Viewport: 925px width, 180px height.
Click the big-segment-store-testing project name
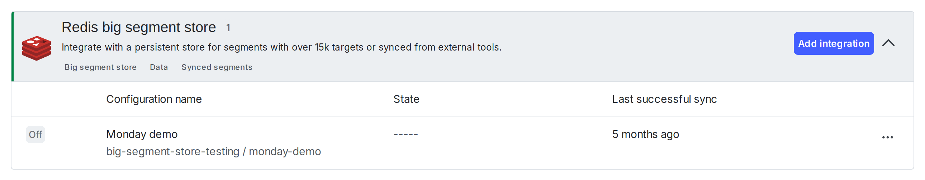coord(172,152)
